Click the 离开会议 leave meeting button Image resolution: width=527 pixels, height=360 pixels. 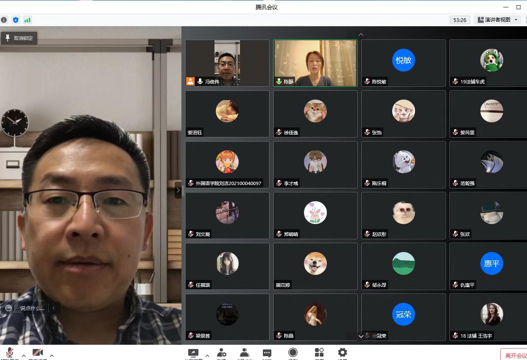(x=515, y=355)
